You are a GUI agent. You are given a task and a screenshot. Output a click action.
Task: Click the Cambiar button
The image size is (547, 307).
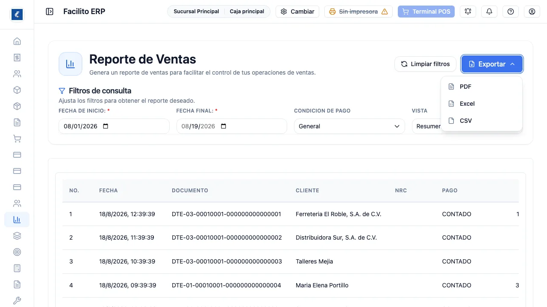(x=297, y=12)
